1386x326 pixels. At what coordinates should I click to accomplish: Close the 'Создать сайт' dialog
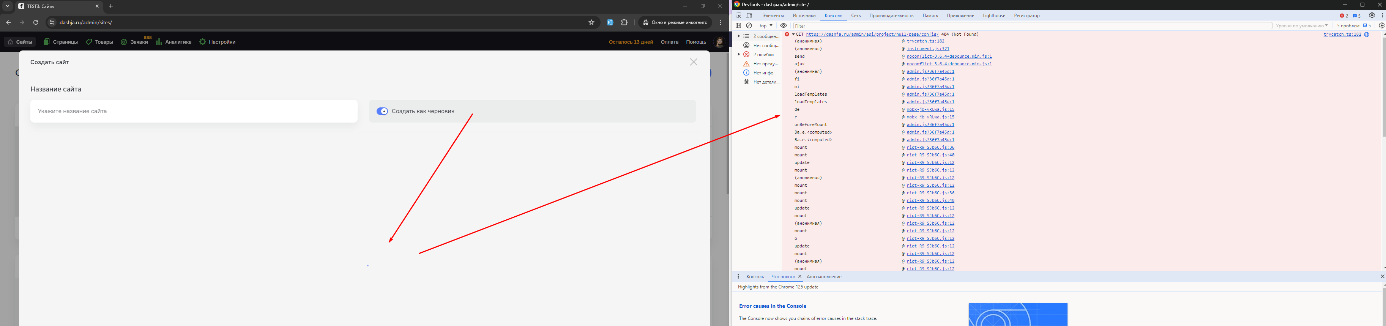coord(694,62)
